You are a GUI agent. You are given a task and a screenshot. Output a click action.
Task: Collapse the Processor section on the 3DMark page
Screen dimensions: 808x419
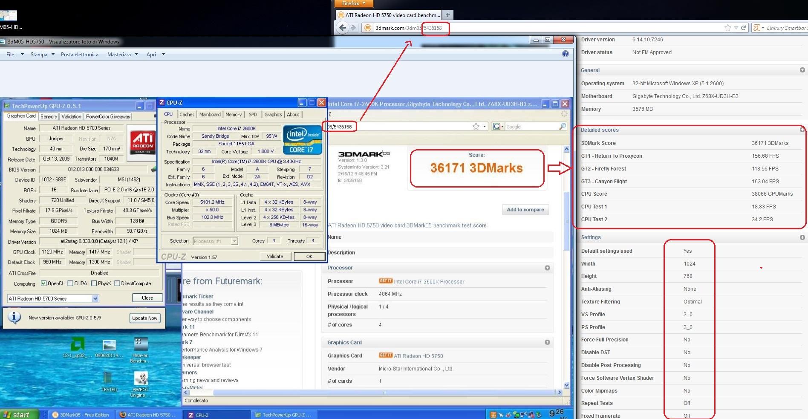tap(547, 268)
